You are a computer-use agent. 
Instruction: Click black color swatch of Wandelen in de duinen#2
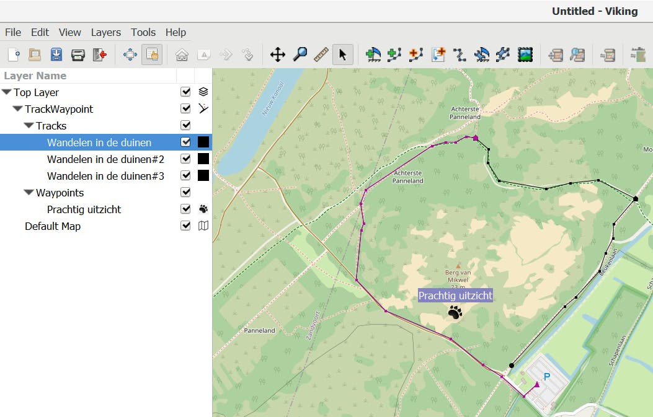coord(203,159)
